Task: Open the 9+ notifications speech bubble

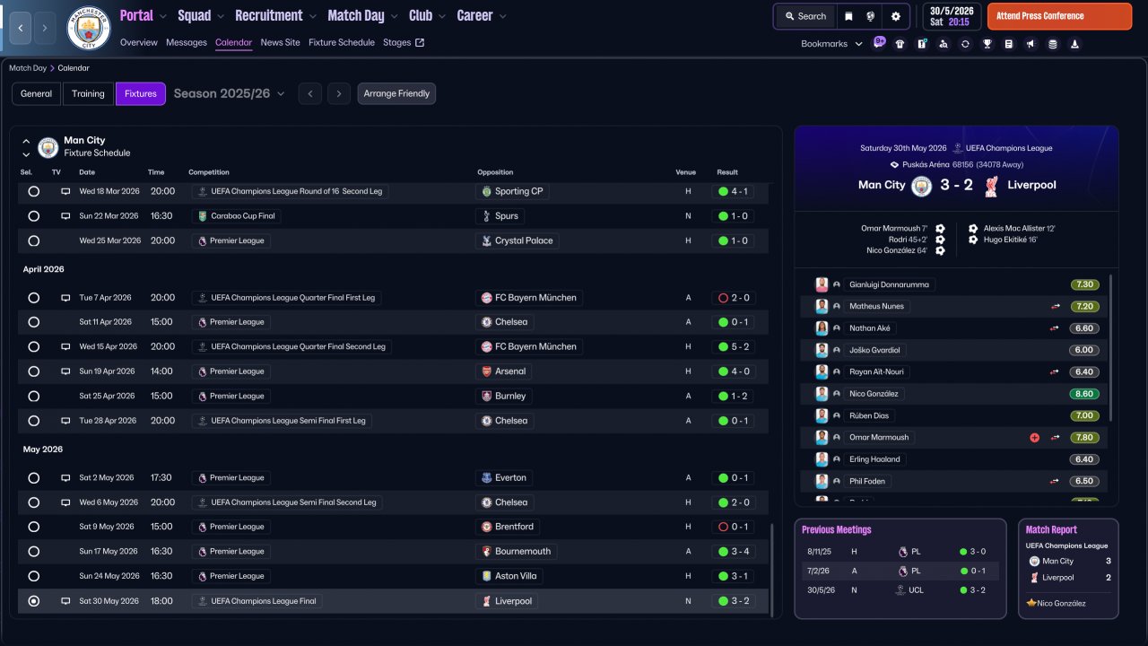Action: point(879,42)
